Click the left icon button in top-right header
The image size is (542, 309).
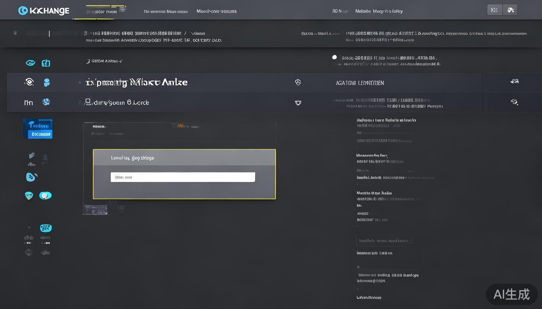(495, 10)
